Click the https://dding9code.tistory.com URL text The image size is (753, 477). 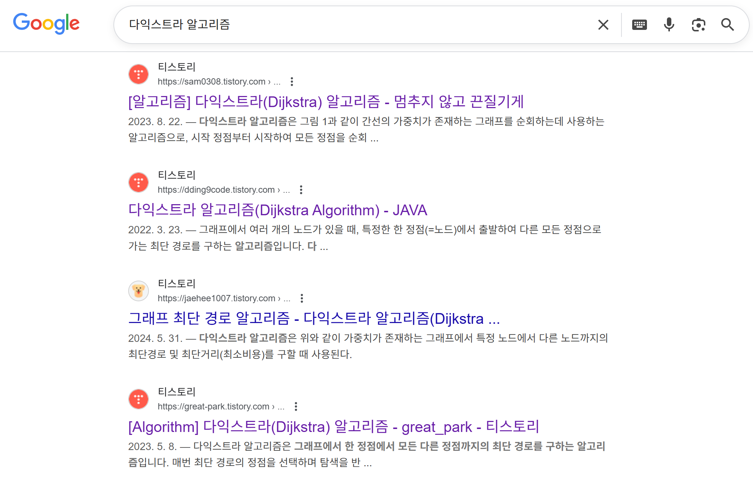pos(216,190)
